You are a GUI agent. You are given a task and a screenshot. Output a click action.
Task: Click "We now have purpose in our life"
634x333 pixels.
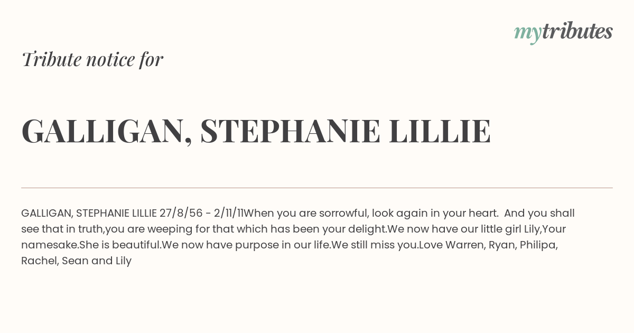pos(246,245)
